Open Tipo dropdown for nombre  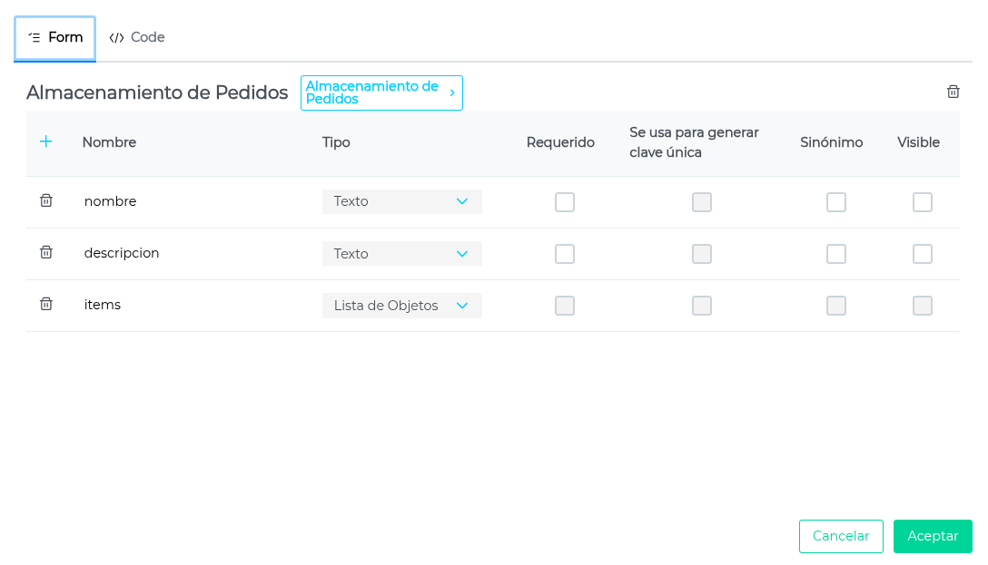coord(401,201)
